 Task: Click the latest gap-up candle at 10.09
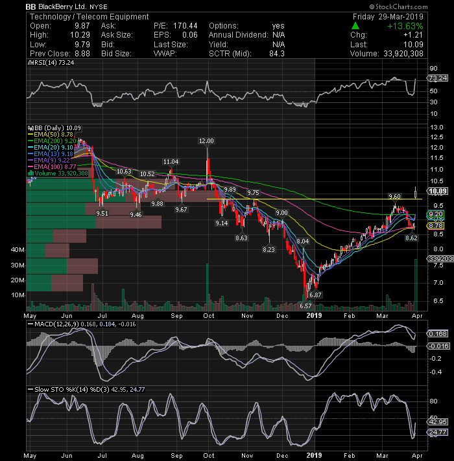pyautogui.click(x=416, y=193)
